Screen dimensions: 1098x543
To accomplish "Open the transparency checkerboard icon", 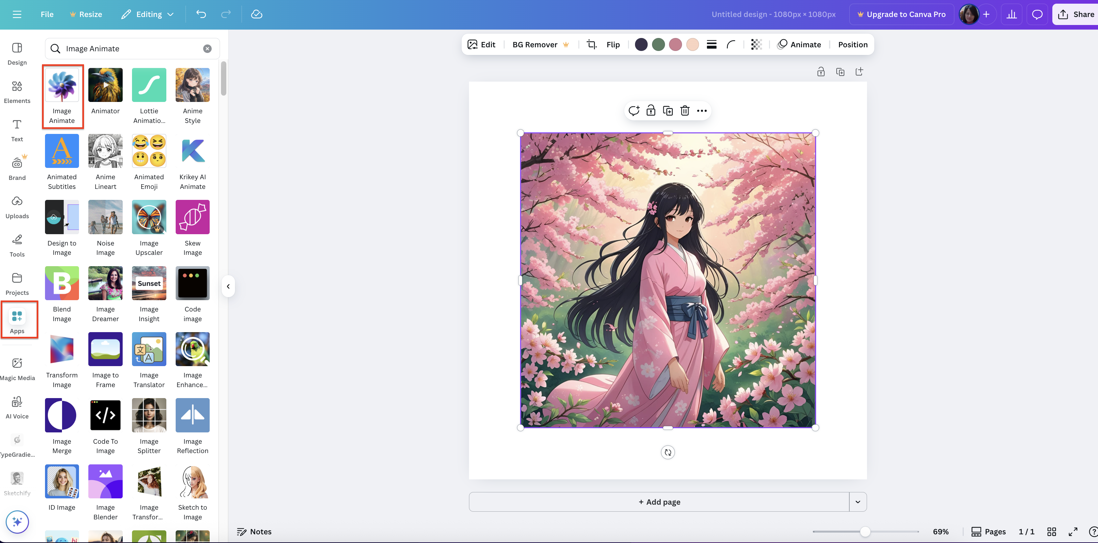I will coord(756,44).
